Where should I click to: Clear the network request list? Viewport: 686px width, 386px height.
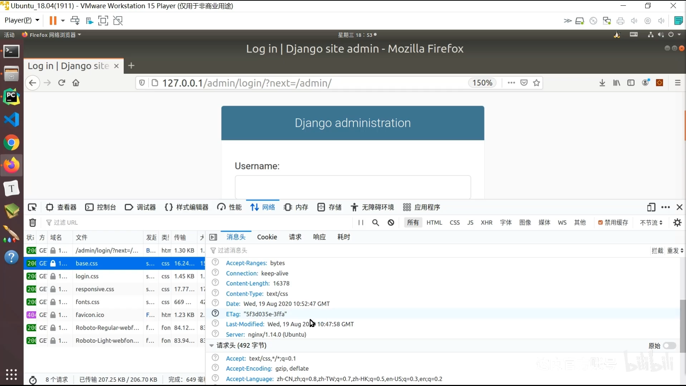coord(33,223)
